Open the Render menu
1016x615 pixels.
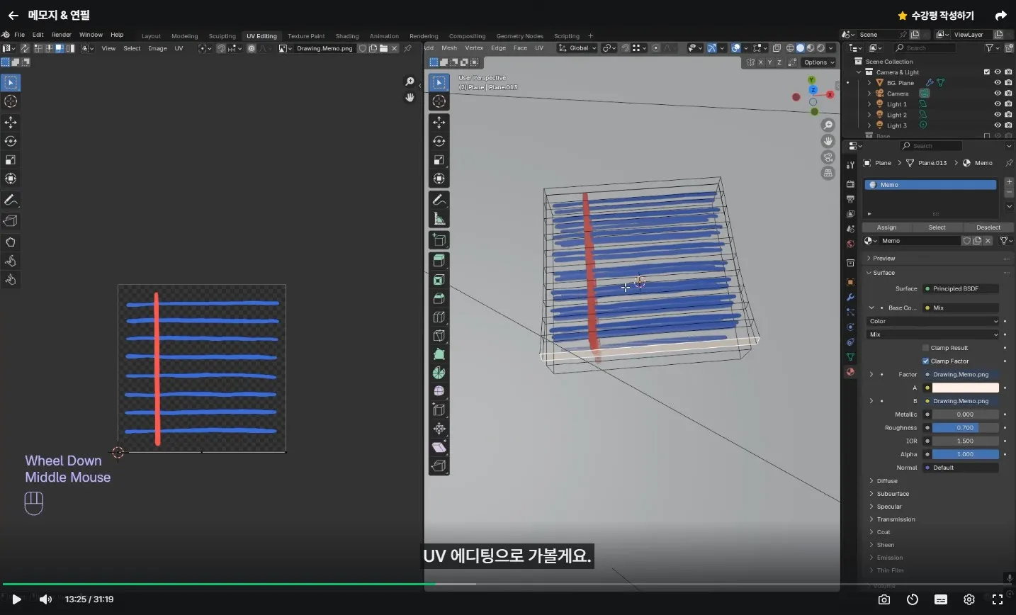62,35
